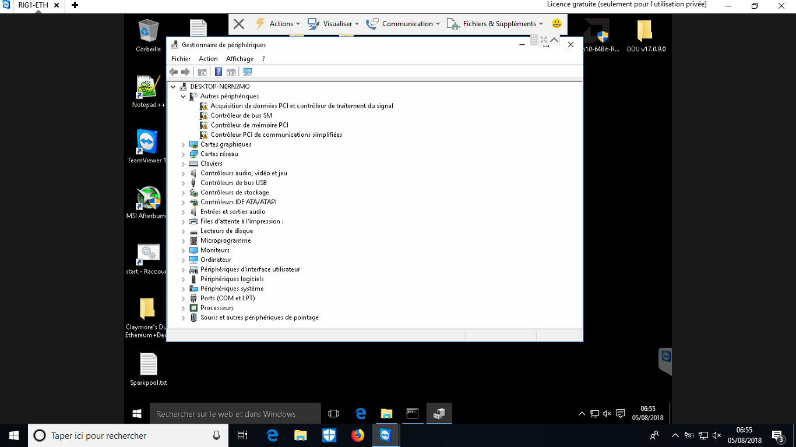The height and width of the screenshot is (447, 796).
Task: Select the MSI Afterburner desktop shortcut
Action: [x=147, y=203]
